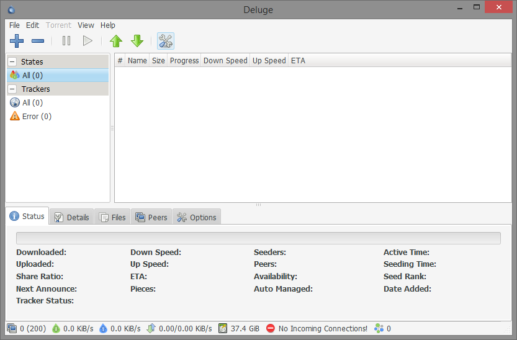This screenshot has height=340, width=517.
Task: Click the 0.00/0.00 KiB/s protocol traffic text
Action: pos(186,328)
